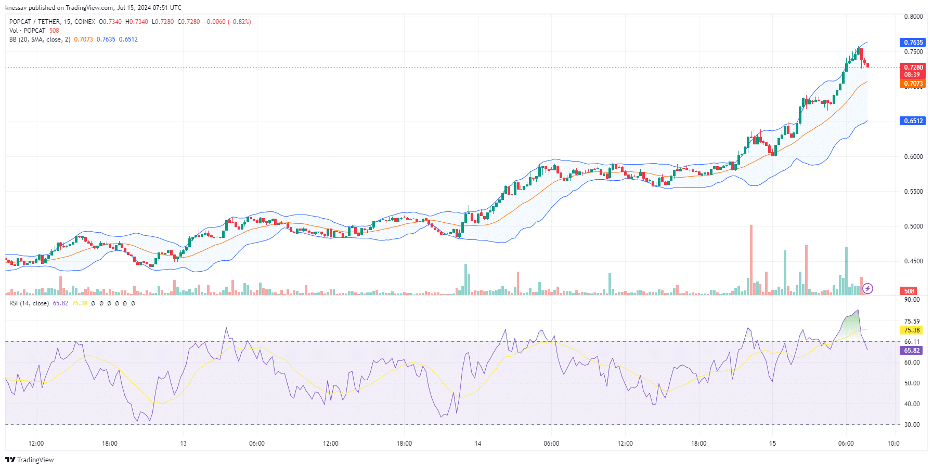Image resolution: width=933 pixels, height=469 pixels.
Task: Select the RSI (14, close) legend
Action: 29,303
